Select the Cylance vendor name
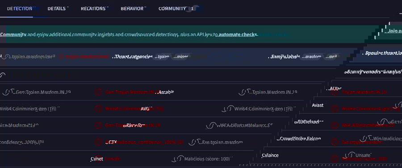Viewport: 402px width, 168px height. click(270, 155)
